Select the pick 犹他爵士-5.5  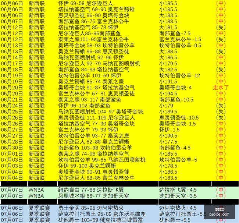click(175, 220)
